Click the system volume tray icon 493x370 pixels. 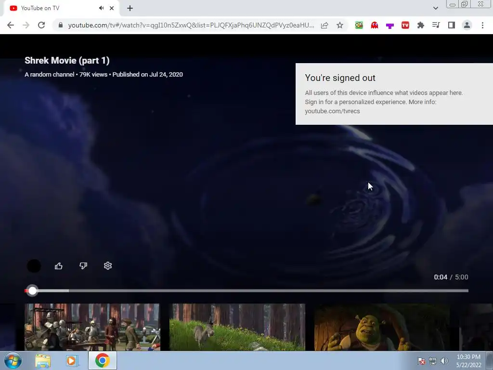click(x=444, y=361)
